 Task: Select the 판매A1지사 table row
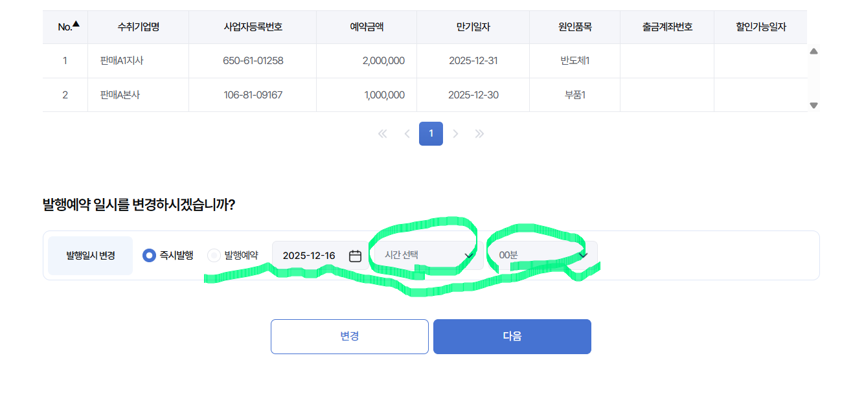[425, 61]
